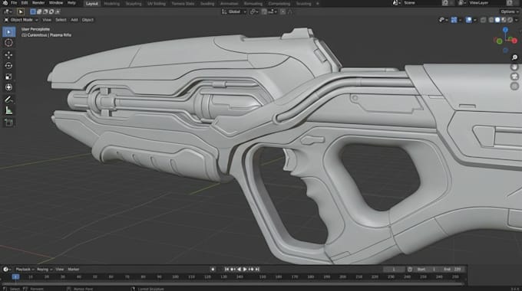Viewport: 522px width, 291px height.
Task: Play the animation in reverse
Action: point(239,270)
